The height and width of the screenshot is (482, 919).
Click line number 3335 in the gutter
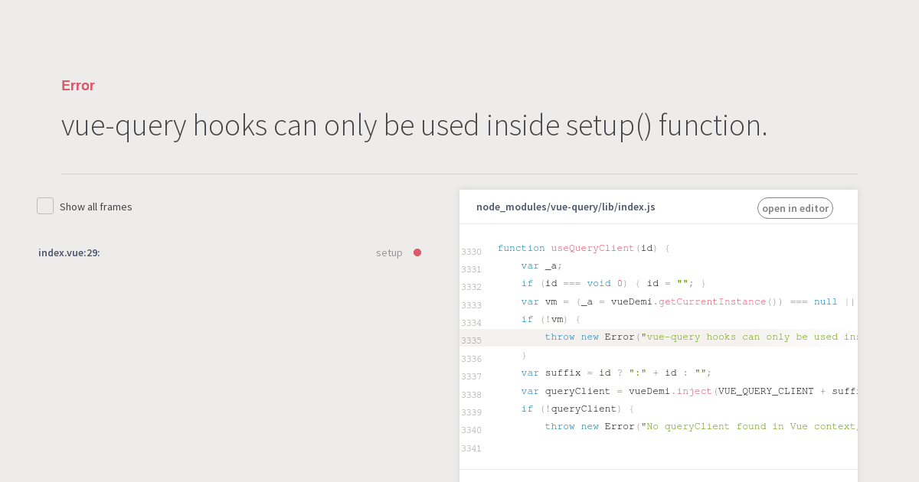[x=471, y=340]
